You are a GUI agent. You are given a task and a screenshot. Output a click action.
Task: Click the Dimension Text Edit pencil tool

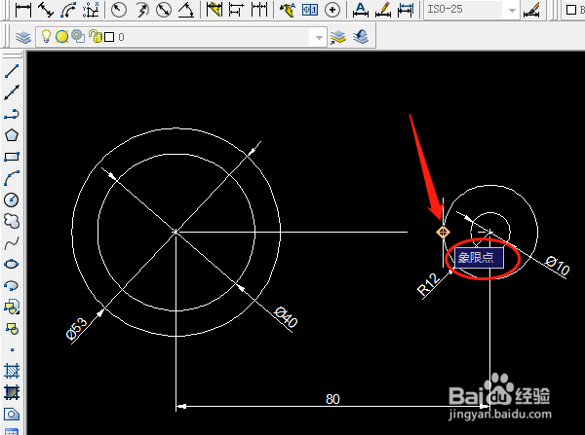(x=383, y=10)
